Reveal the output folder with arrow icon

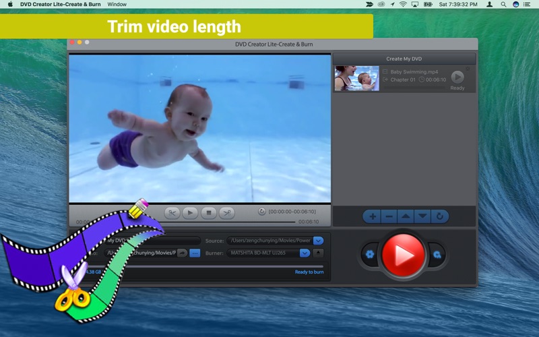pos(182,253)
